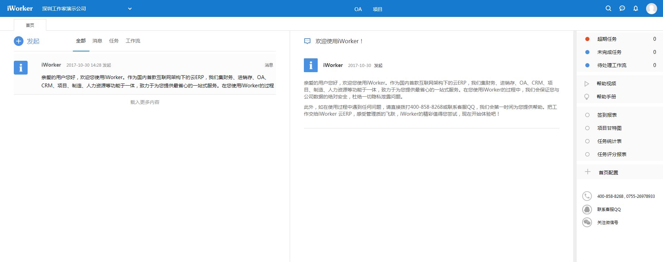Select the 工作流 filter tab
Screen dimensions: 663x262
[133, 41]
